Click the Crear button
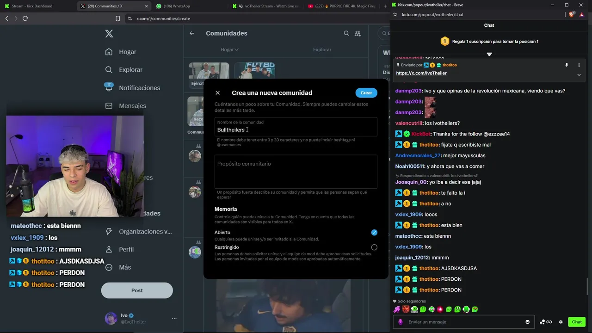Image resolution: width=592 pixels, height=333 pixels. (366, 93)
